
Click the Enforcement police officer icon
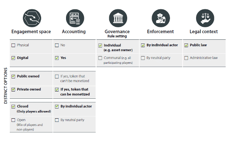point(161,18)
